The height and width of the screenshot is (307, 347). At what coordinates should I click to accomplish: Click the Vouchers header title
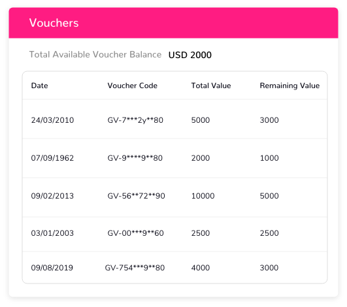(54, 23)
